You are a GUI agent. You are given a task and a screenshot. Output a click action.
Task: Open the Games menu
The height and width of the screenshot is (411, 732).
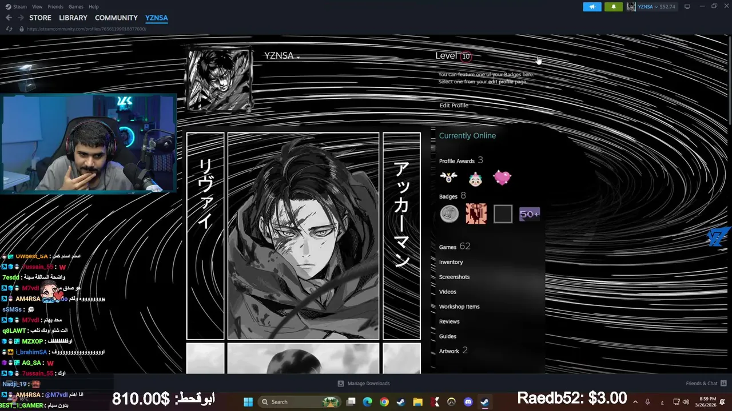pos(76,7)
